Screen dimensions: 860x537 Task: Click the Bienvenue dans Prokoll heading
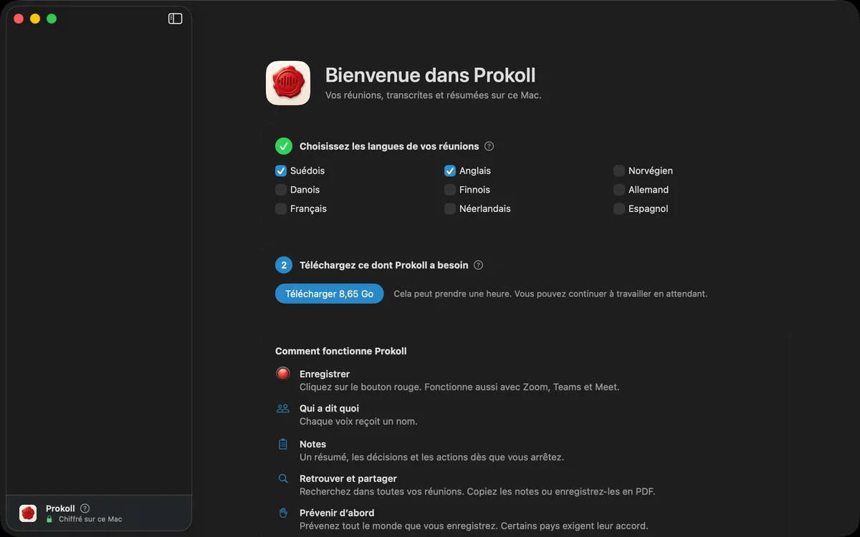[x=430, y=75]
